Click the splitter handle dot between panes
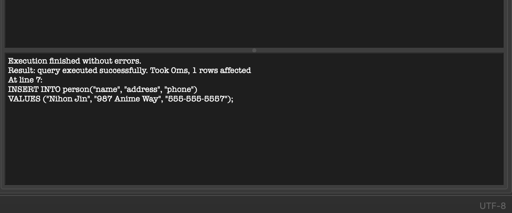The image size is (512, 213). point(254,50)
